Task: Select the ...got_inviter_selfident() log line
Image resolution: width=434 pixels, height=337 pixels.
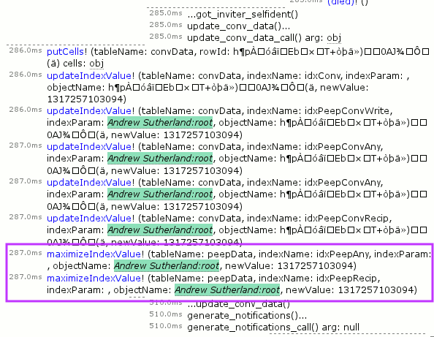Action: [x=243, y=15]
